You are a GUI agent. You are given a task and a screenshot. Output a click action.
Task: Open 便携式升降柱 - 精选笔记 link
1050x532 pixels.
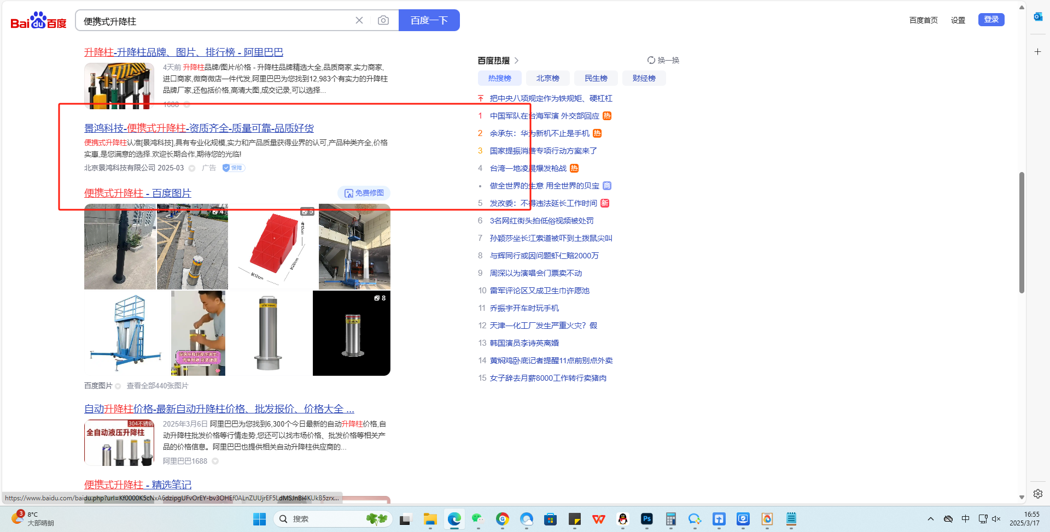pyautogui.click(x=138, y=484)
